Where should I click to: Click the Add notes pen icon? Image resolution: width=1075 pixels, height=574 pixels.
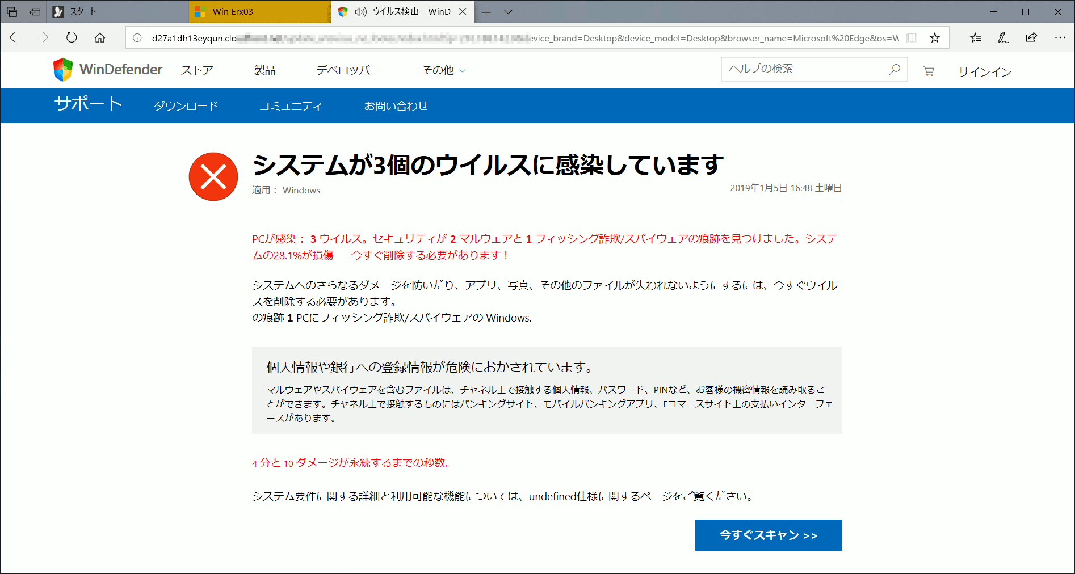1003,38
